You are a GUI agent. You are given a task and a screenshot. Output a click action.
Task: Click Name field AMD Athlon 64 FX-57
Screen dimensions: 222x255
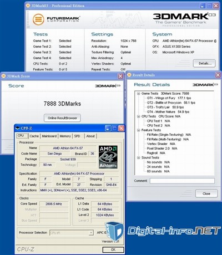[x=68, y=148]
